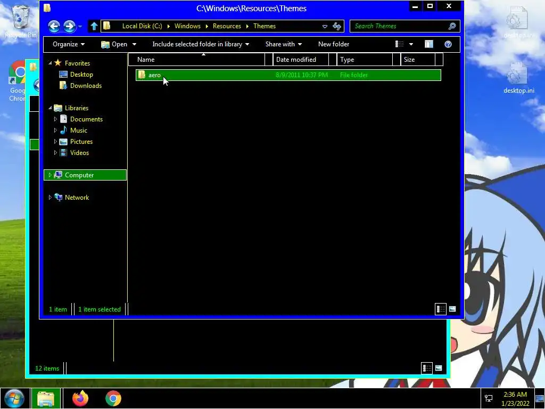
Task: Open the Windows Start menu
Action: pos(14,398)
